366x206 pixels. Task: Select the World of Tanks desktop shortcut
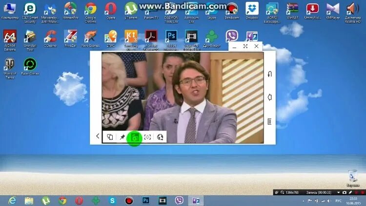click(10, 69)
